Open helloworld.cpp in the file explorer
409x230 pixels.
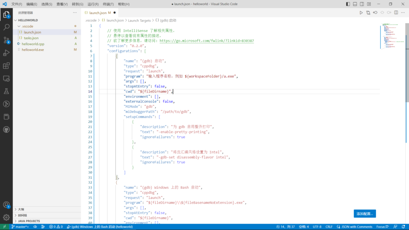[x=33, y=44]
